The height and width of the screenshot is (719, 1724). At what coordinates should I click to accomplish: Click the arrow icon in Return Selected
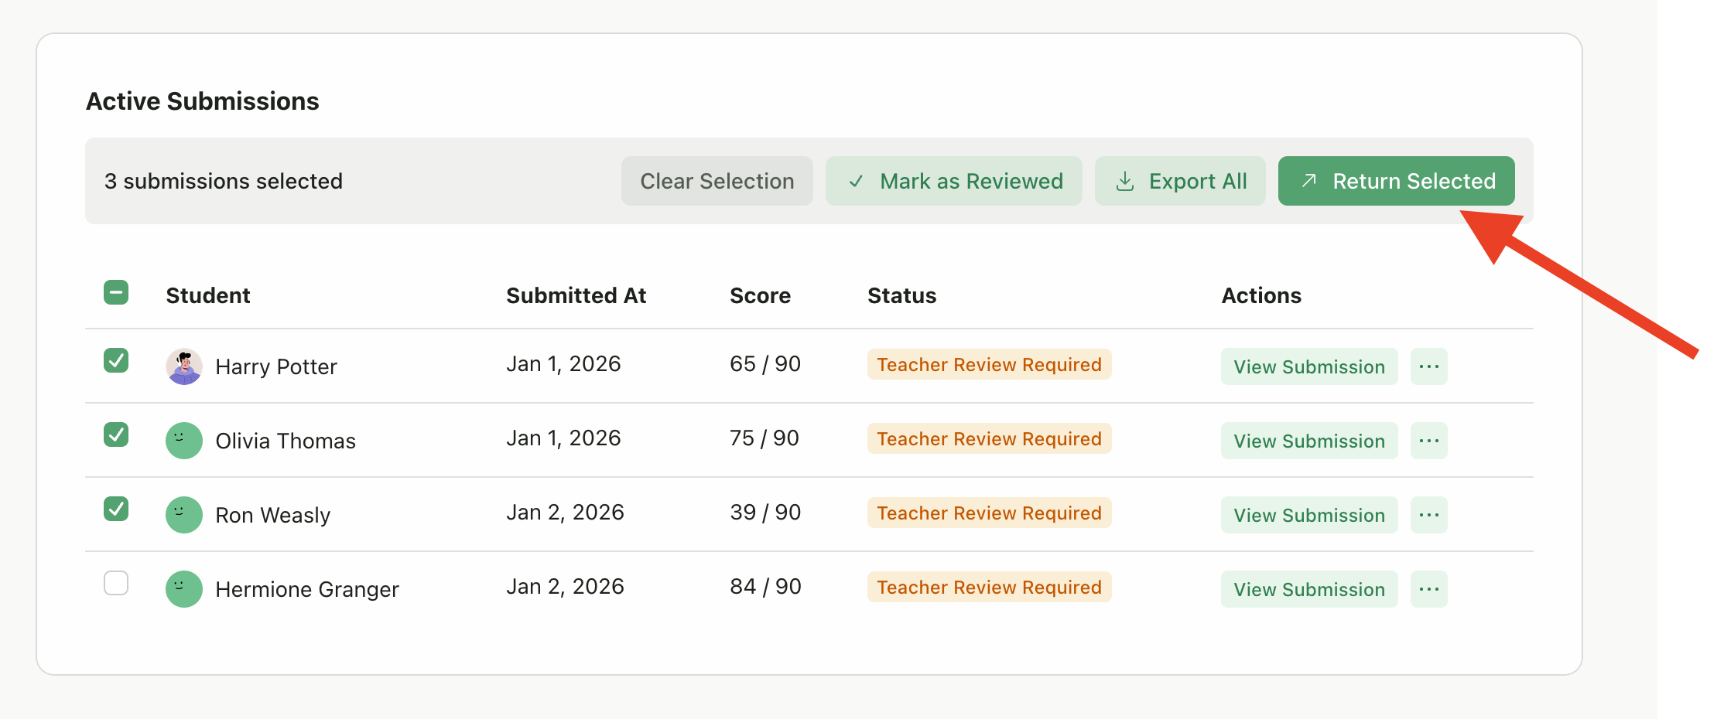[x=1309, y=181]
